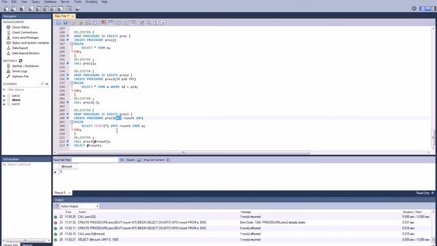Viewport: 437px width, 246px height.
Task: Click the schema Filter objects search box
Action: click(x=27, y=90)
